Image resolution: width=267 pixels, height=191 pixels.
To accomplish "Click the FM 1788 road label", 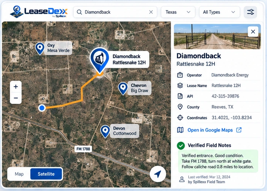I will click(83, 149).
